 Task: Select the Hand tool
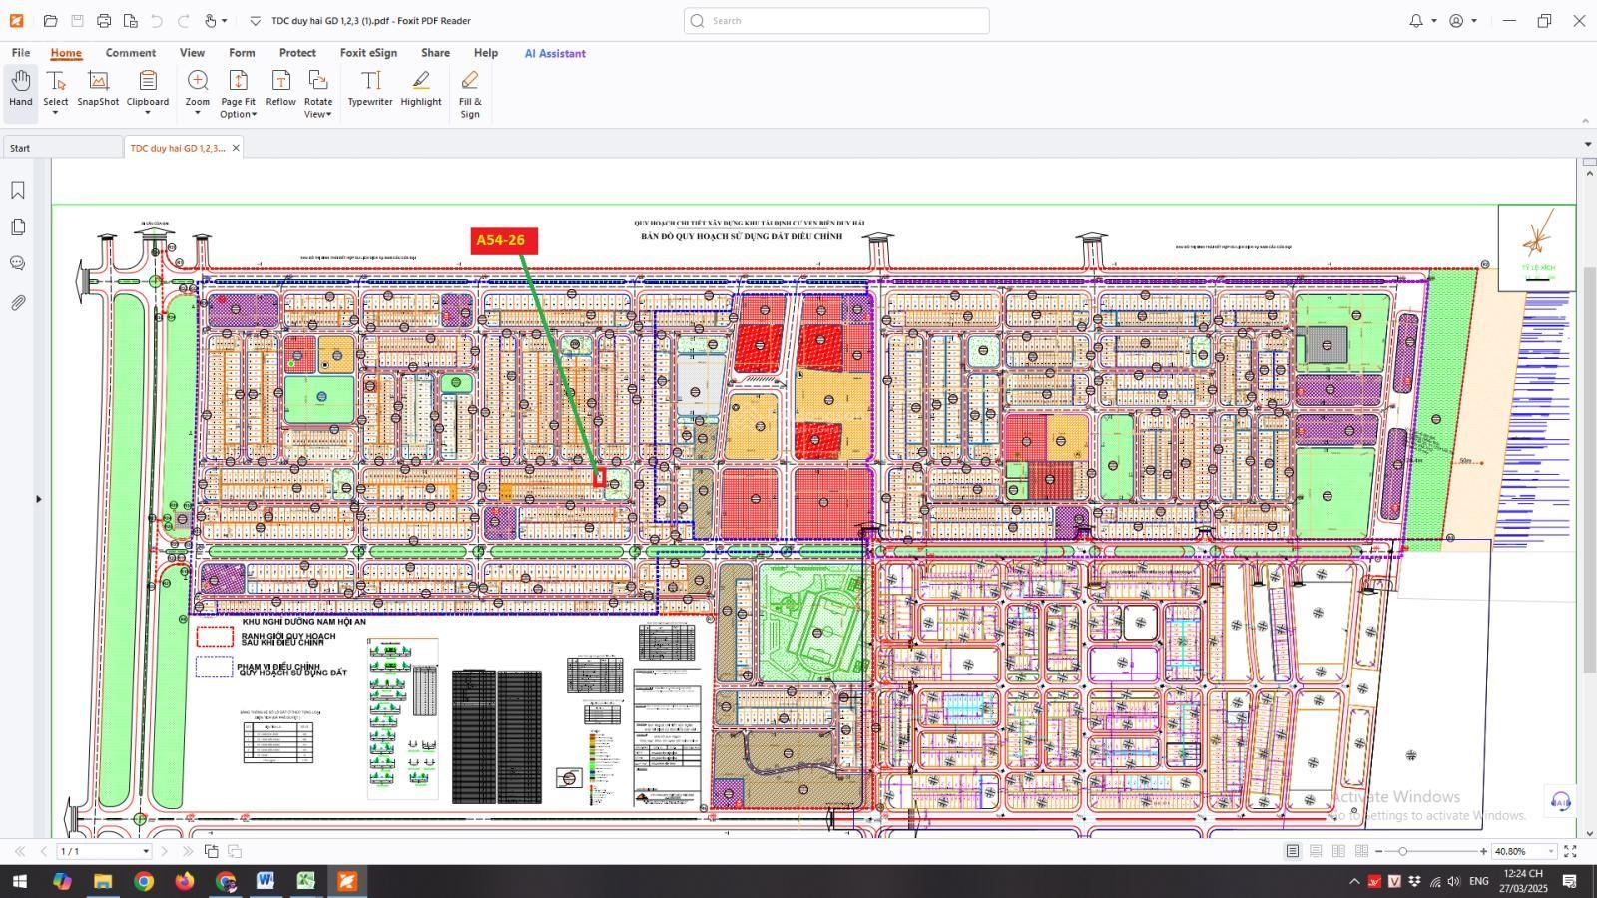(x=21, y=88)
